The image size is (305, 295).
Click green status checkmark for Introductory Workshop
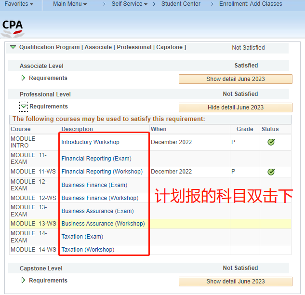271,142
